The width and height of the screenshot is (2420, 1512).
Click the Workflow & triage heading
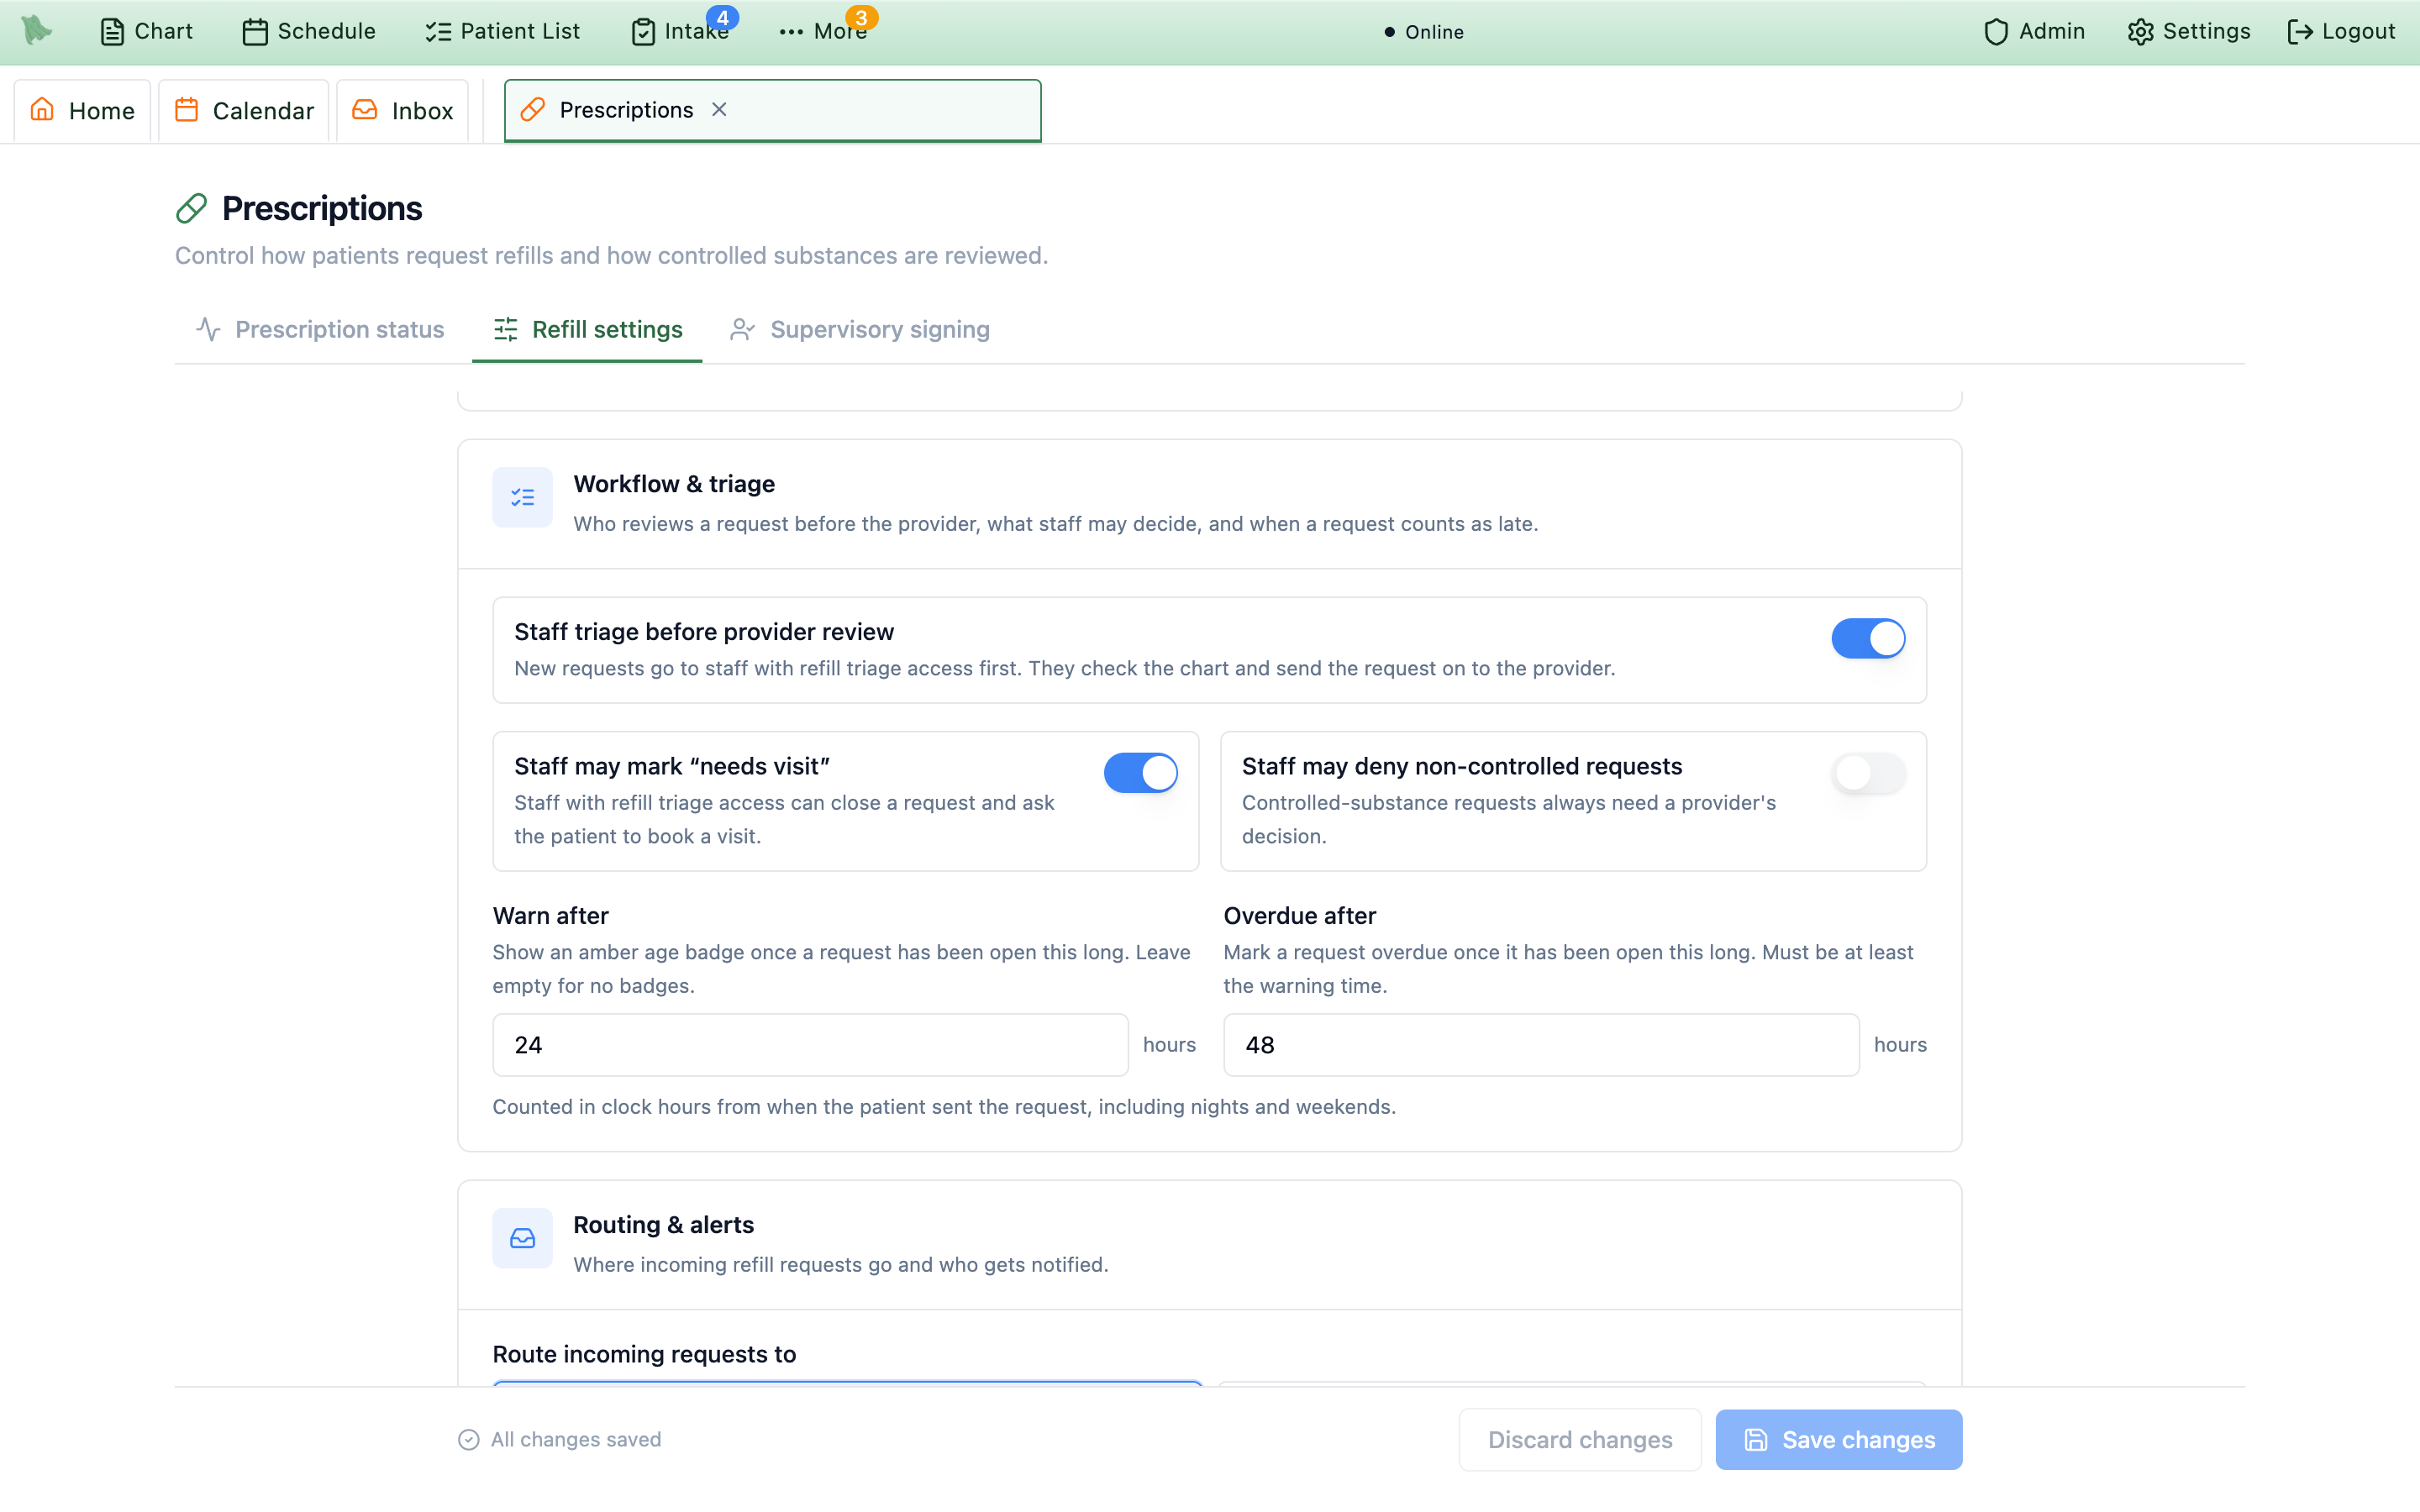click(674, 484)
